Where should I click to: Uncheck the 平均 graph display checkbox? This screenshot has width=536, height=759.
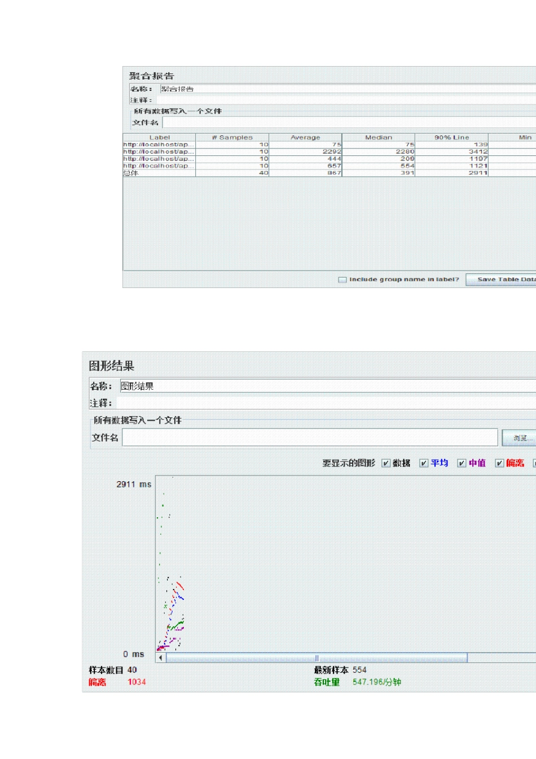point(424,463)
